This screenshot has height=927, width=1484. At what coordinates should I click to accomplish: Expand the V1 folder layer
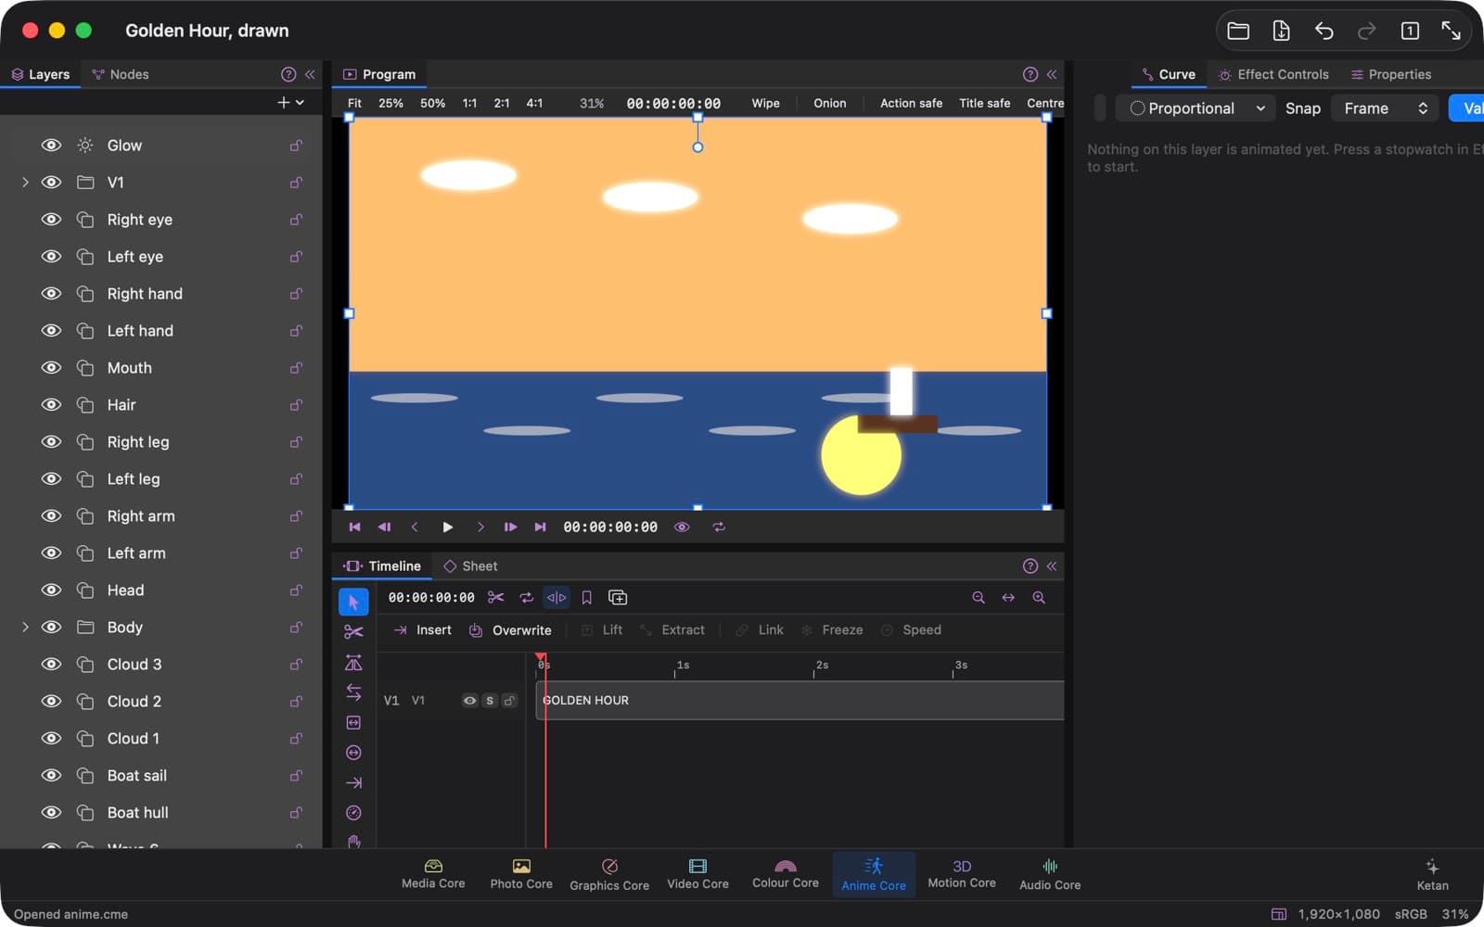coord(25,183)
